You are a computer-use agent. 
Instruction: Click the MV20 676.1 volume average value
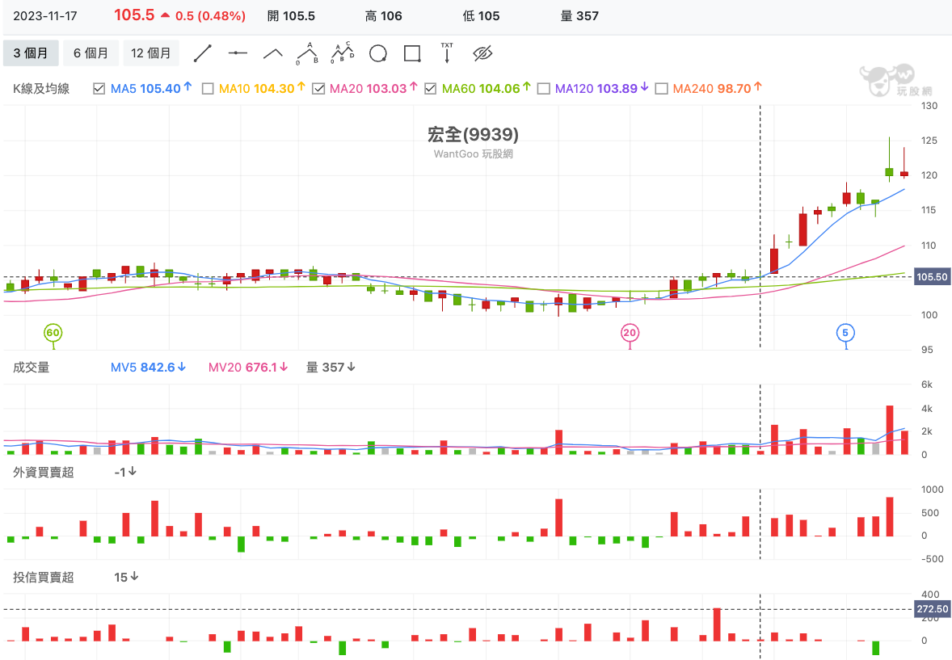click(x=248, y=368)
